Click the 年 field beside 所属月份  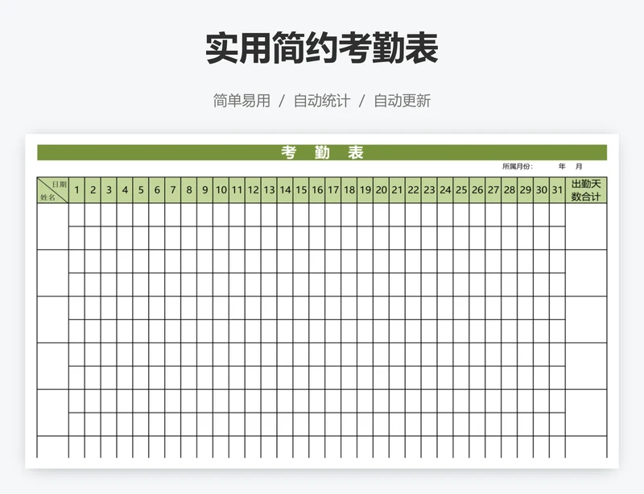(562, 167)
